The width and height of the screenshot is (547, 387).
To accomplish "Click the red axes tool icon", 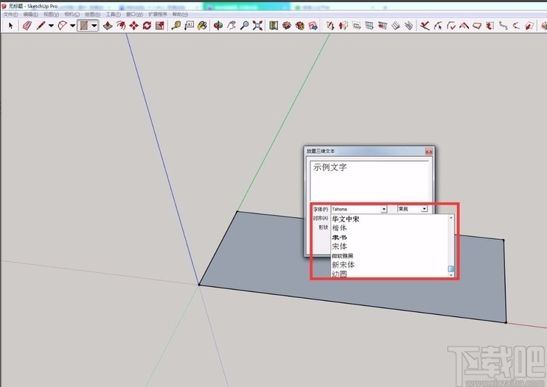I will [425, 26].
